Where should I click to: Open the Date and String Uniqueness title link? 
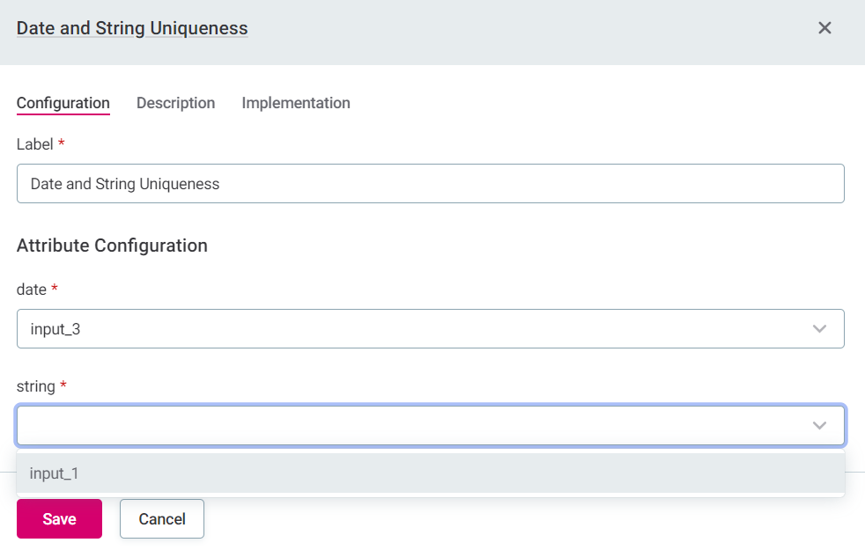pos(131,27)
